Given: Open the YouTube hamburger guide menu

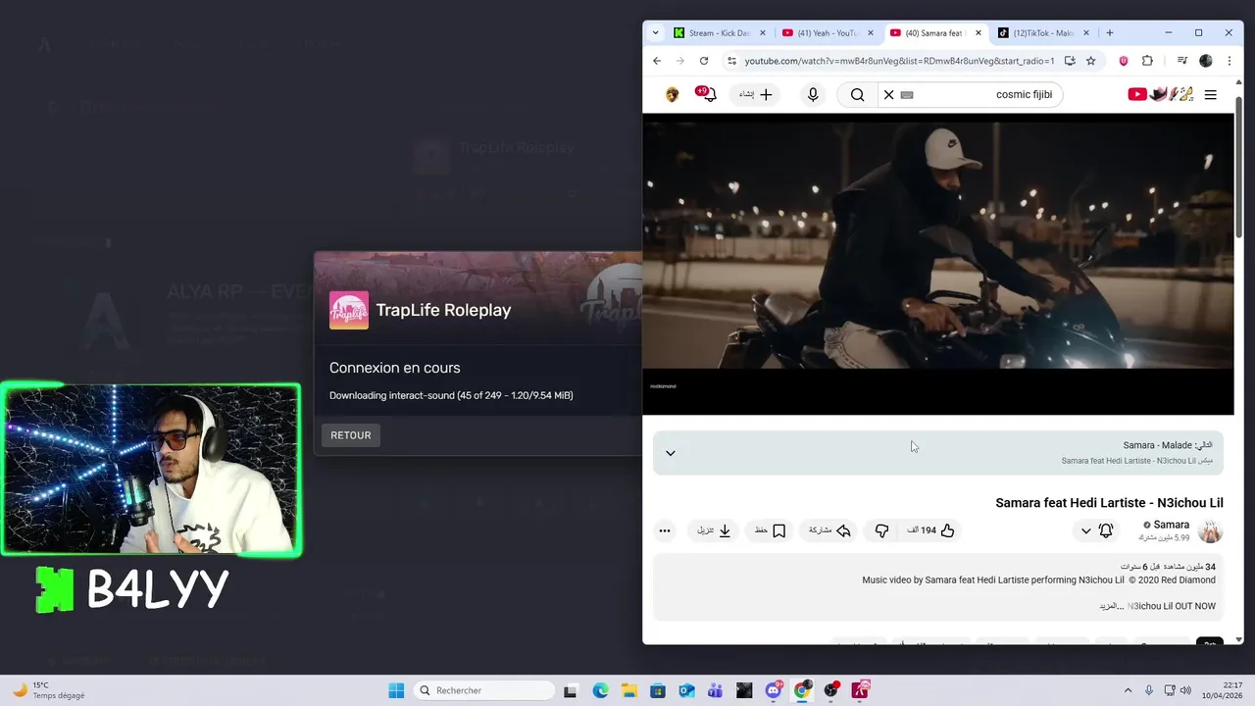Looking at the screenshot, I should [x=1211, y=95].
